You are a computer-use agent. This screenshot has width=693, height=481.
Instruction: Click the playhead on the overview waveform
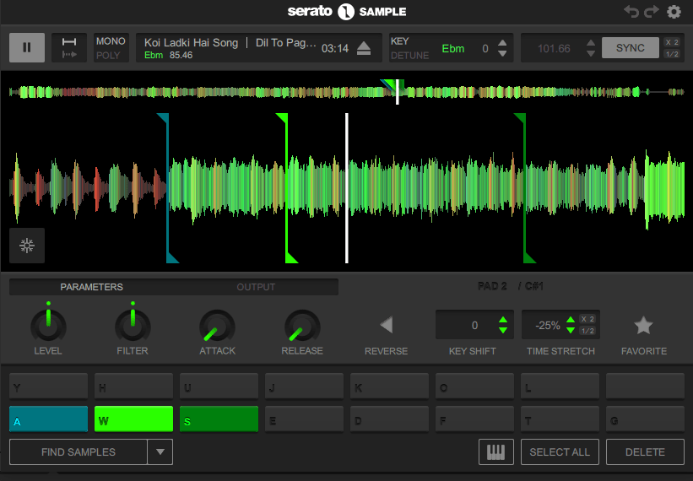coord(398,92)
